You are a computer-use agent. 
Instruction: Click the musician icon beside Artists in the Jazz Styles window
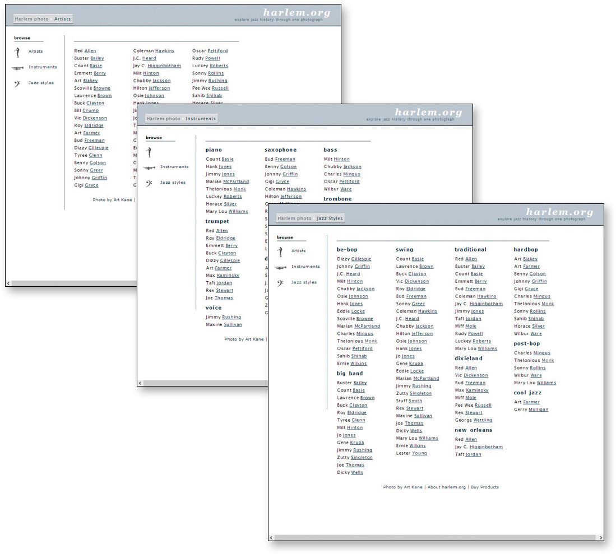[281, 252]
